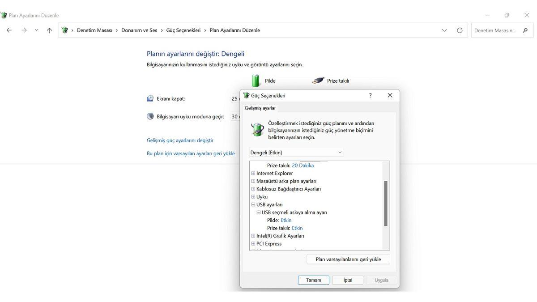Expand the PCI Express node
This screenshot has width=537, height=302.
(x=253, y=243)
